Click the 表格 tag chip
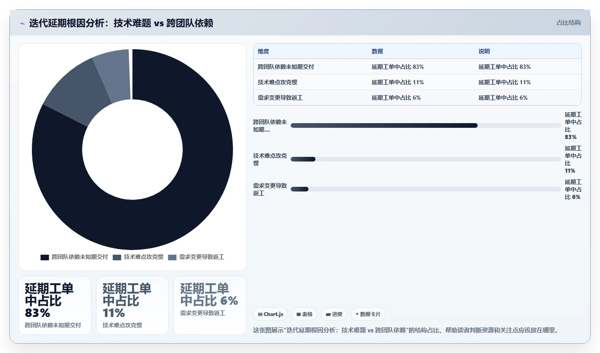The image size is (600, 353). (x=304, y=314)
